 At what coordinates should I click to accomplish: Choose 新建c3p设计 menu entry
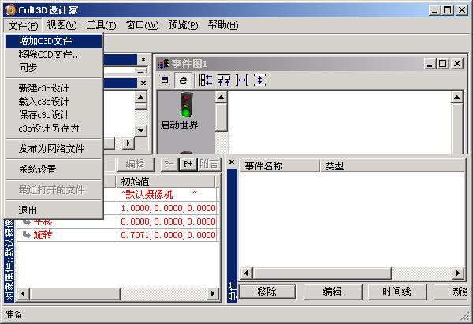54,88
